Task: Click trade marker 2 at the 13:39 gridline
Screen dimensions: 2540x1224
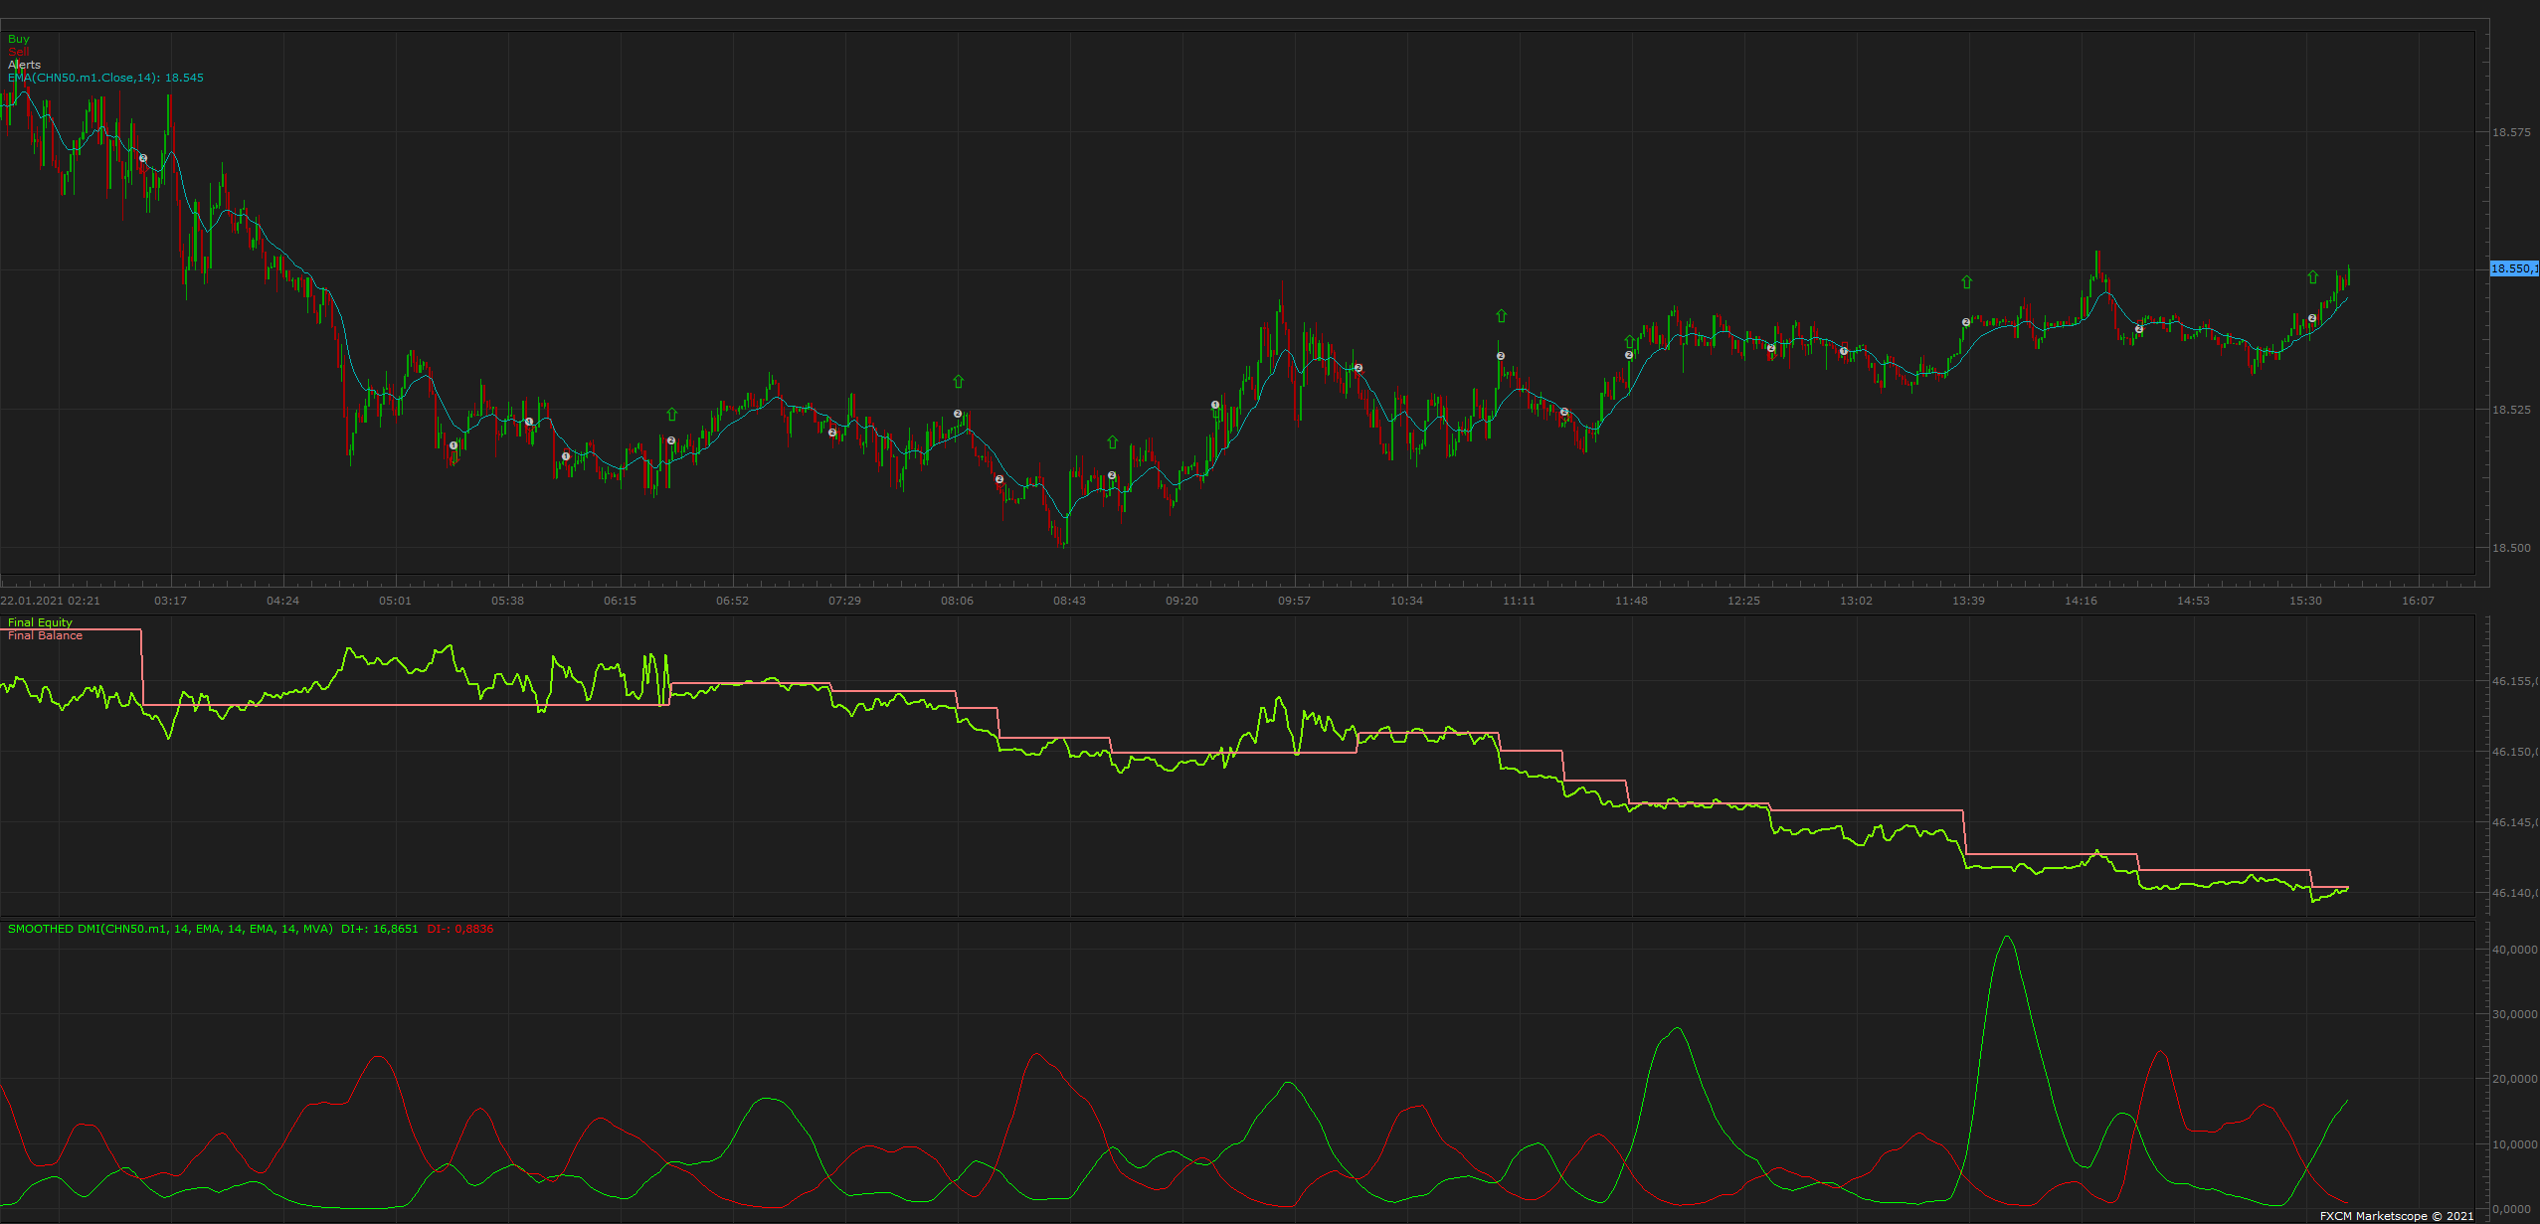Action: [x=1966, y=322]
